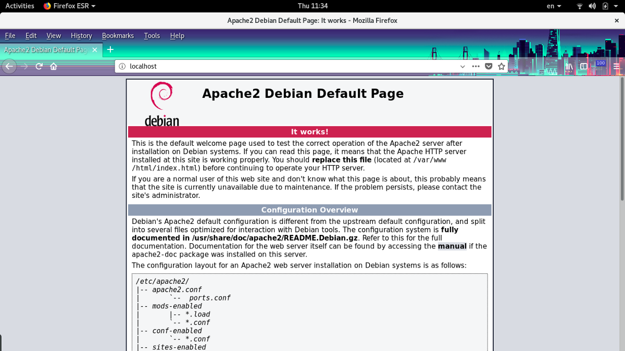Click /etc/apache2/ in the tree
The height and width of the screenshot is (351, 625).
point(162,281)
